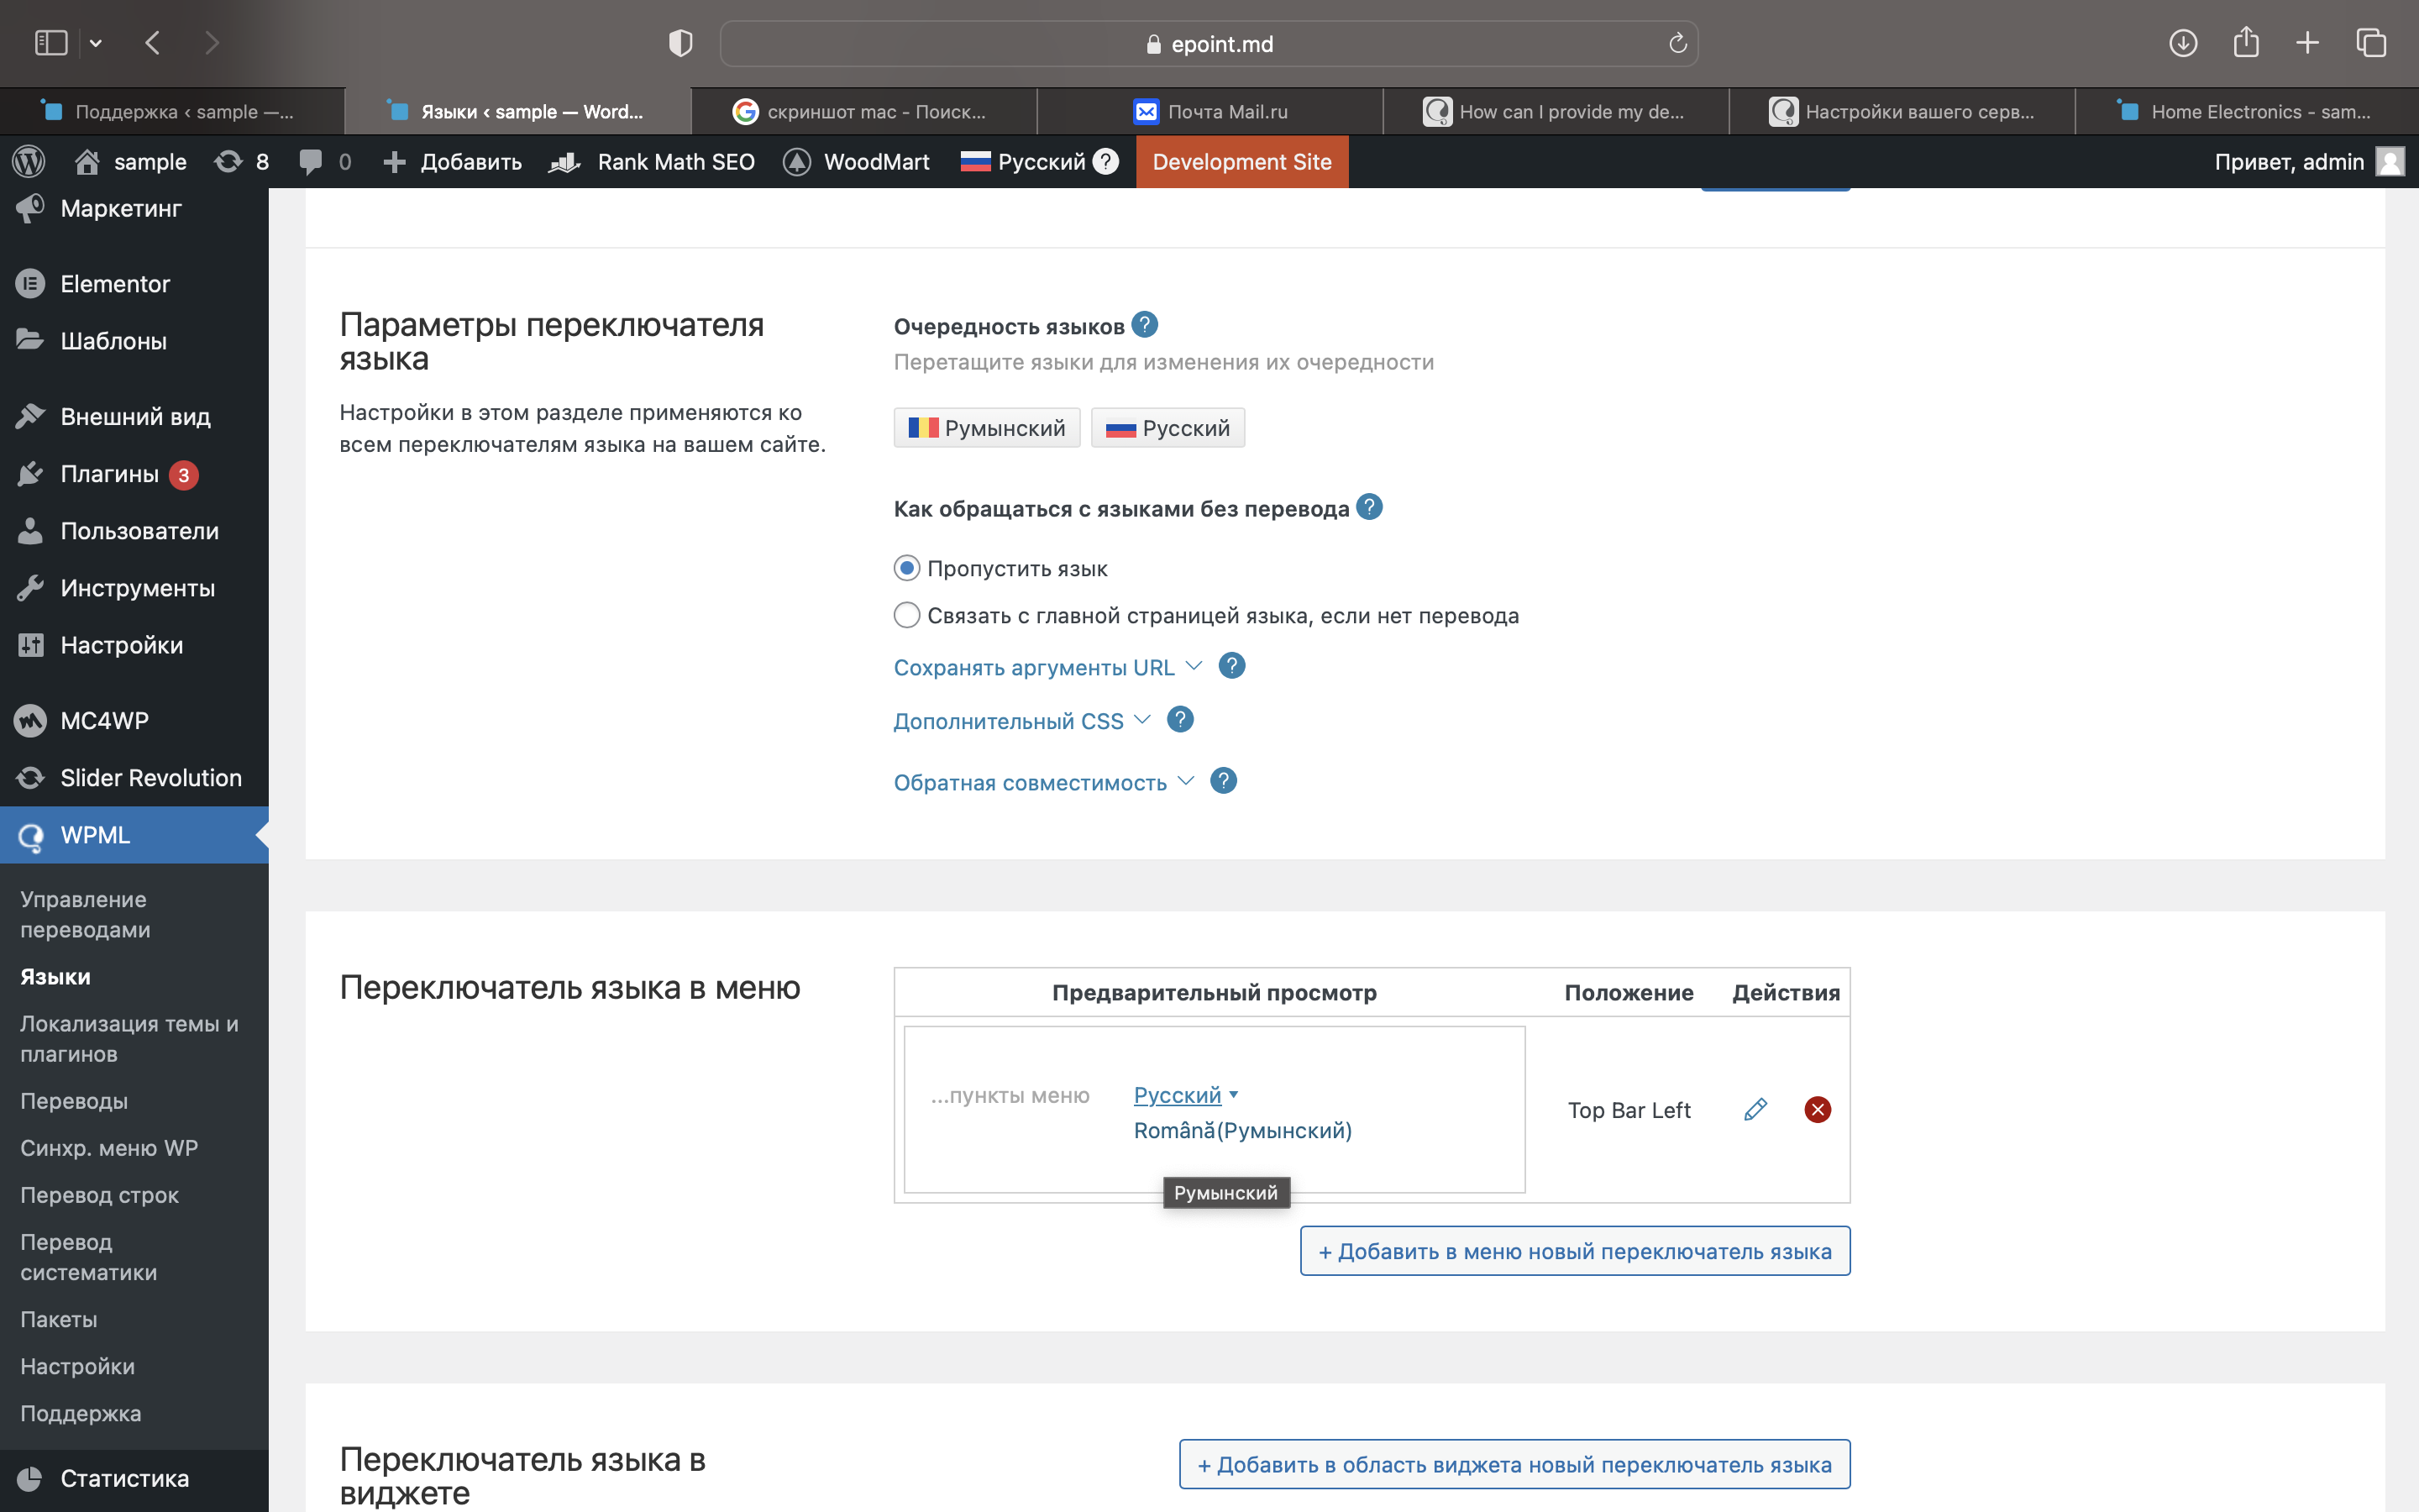Expand the Сохранять аргументы URL section
Viewport: 2419px width, 1512px height.
(x=1047, y=667)
